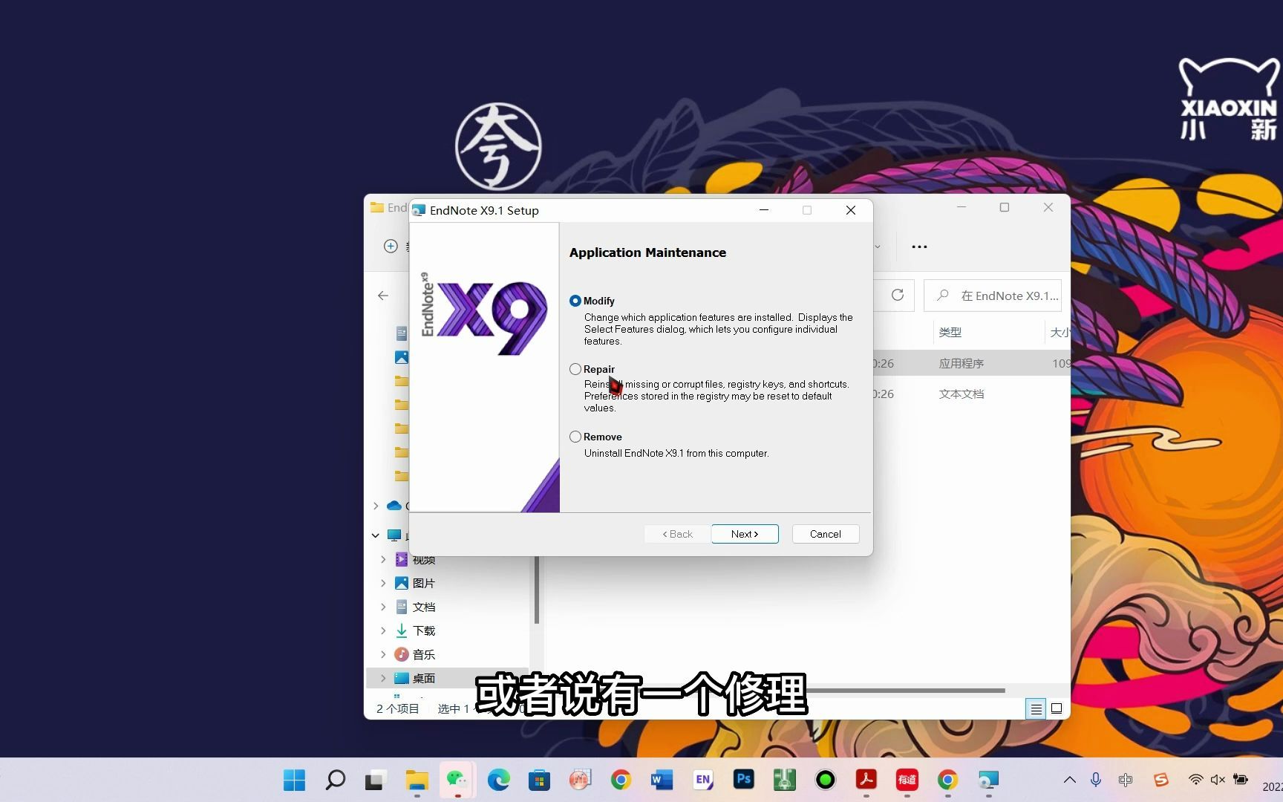Open the green circle recorder app

click(825, 780)
